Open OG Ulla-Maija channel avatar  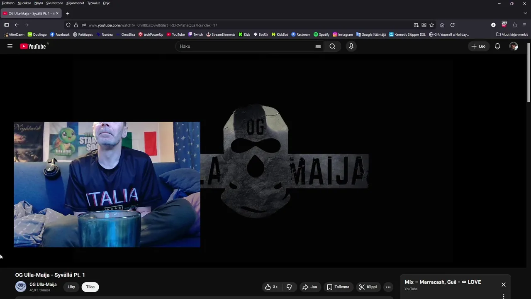click(21, 287)
